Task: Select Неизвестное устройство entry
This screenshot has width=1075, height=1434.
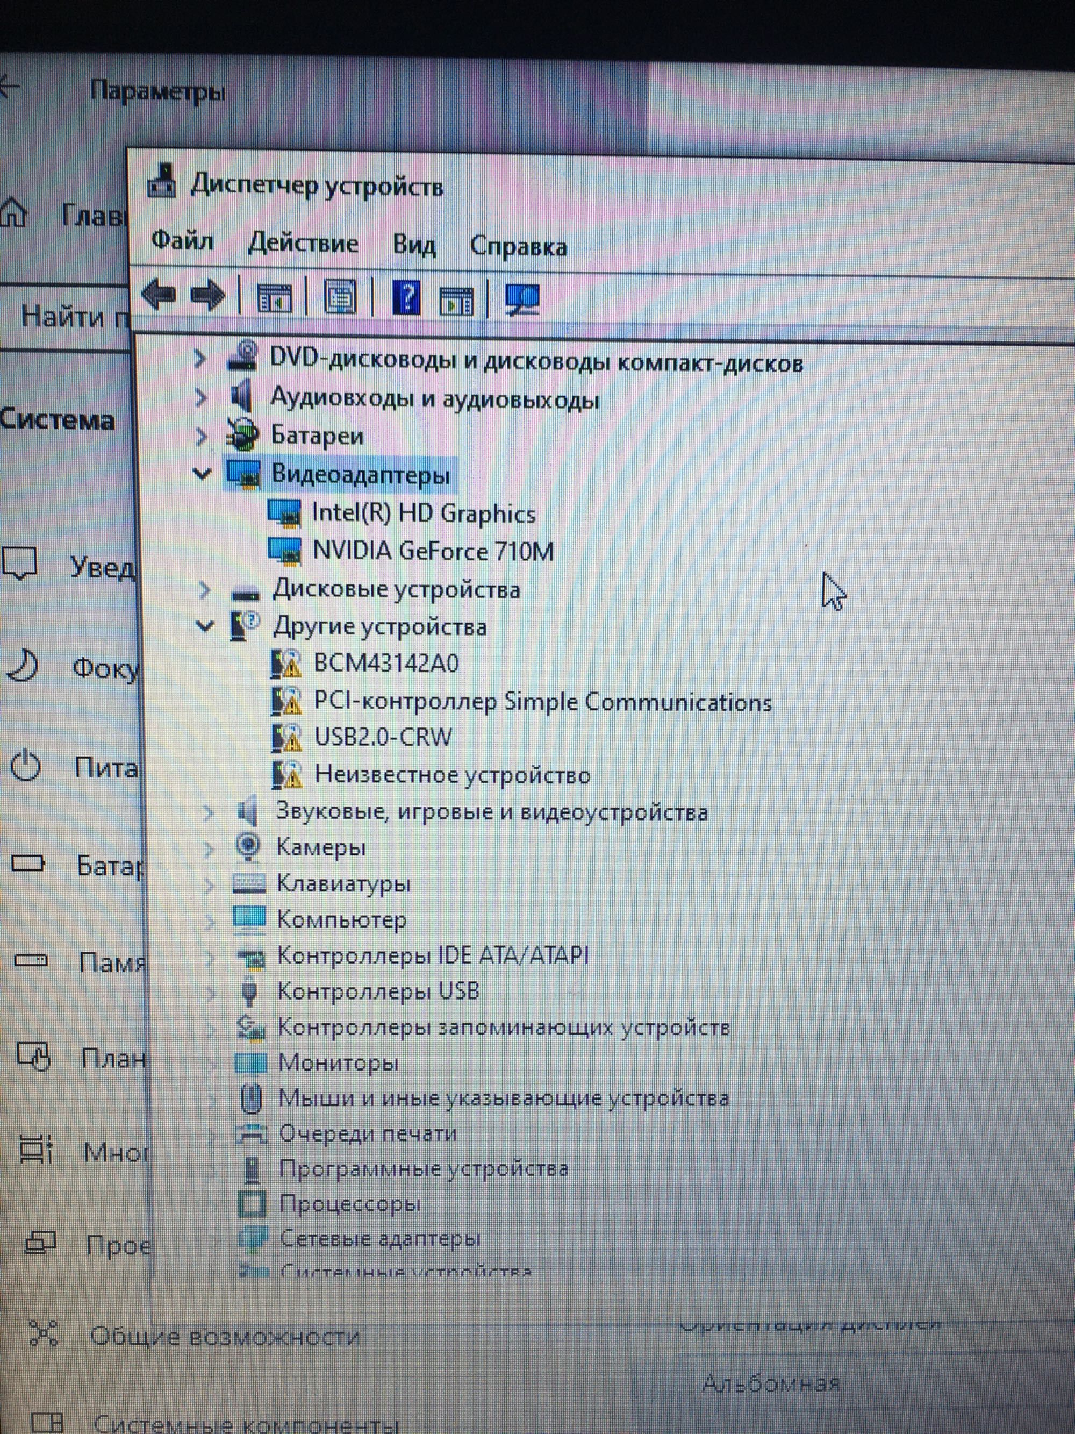Action: [x=453, y=775]
